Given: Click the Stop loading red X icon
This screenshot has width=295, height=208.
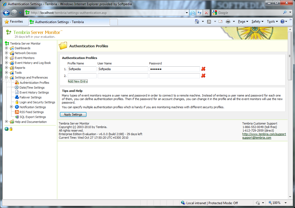Looking at the screenshot, I should pyautogui.click(x=206, y=13).
